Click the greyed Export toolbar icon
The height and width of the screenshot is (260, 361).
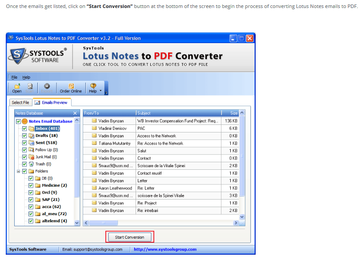47,86
